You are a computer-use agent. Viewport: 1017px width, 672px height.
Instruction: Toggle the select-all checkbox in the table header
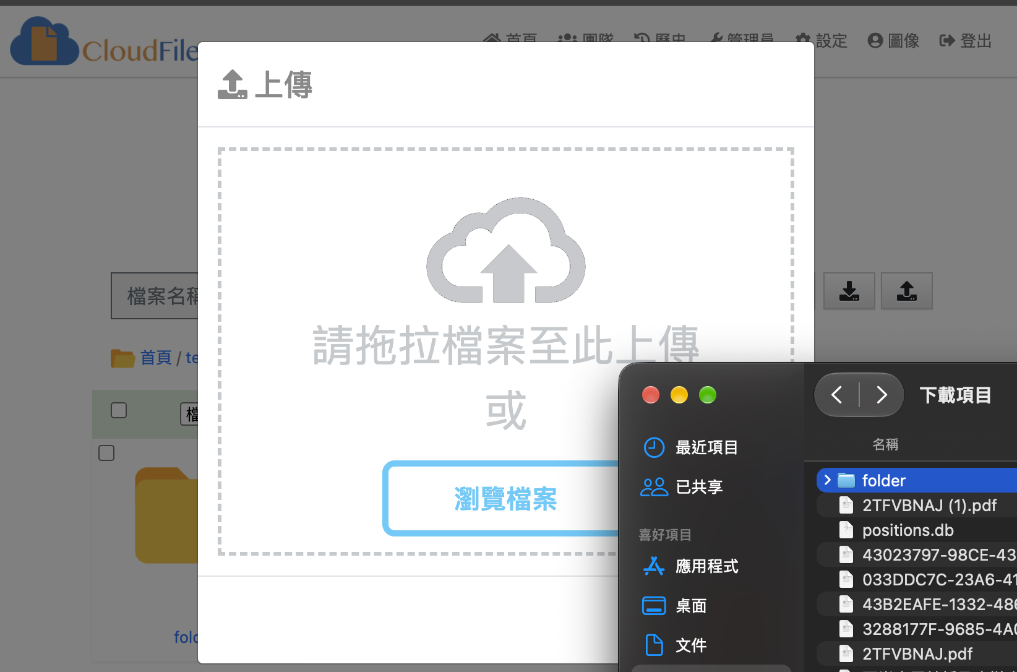pos(119,410)
